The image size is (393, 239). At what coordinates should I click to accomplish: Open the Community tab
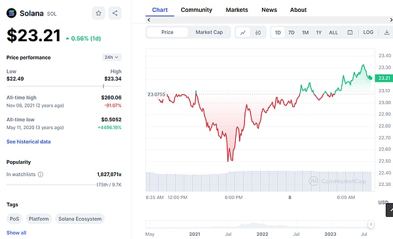(x=196, y=10)
